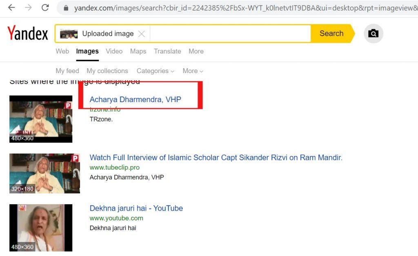Remove uploaded image with X icon
This screenshot has width=418, height=256.
click(x=142, y=34)
